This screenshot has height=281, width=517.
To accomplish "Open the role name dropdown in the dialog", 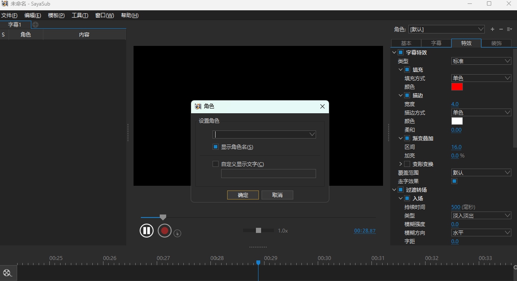I will [312, 134].
